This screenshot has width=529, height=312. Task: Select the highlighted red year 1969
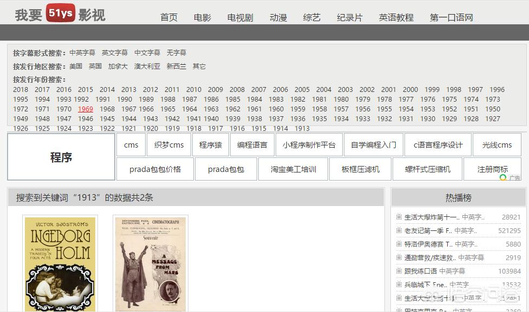click(86, 109)
